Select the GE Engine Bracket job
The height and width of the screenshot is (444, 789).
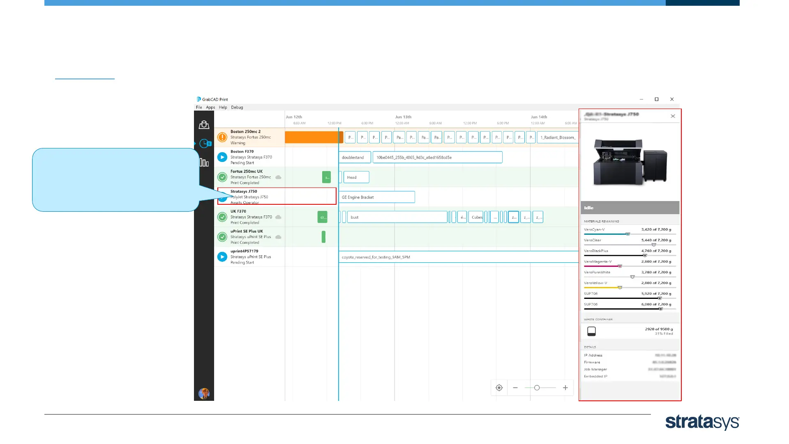tap(377, 197)
